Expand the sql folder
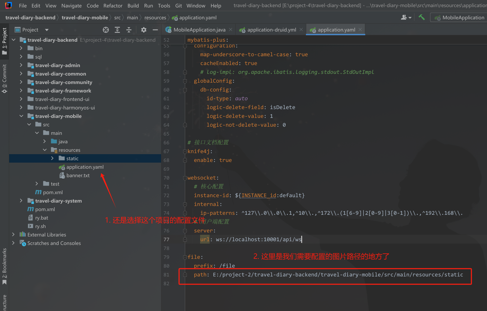Screen dimensions: 487x311 [x=21, y=57]
